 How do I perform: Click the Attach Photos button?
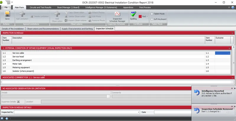click(96, 13)
